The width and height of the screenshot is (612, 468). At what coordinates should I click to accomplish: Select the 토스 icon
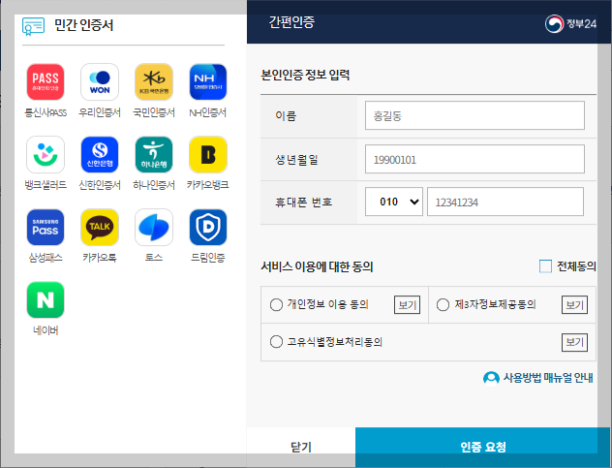tap(154, 228)
